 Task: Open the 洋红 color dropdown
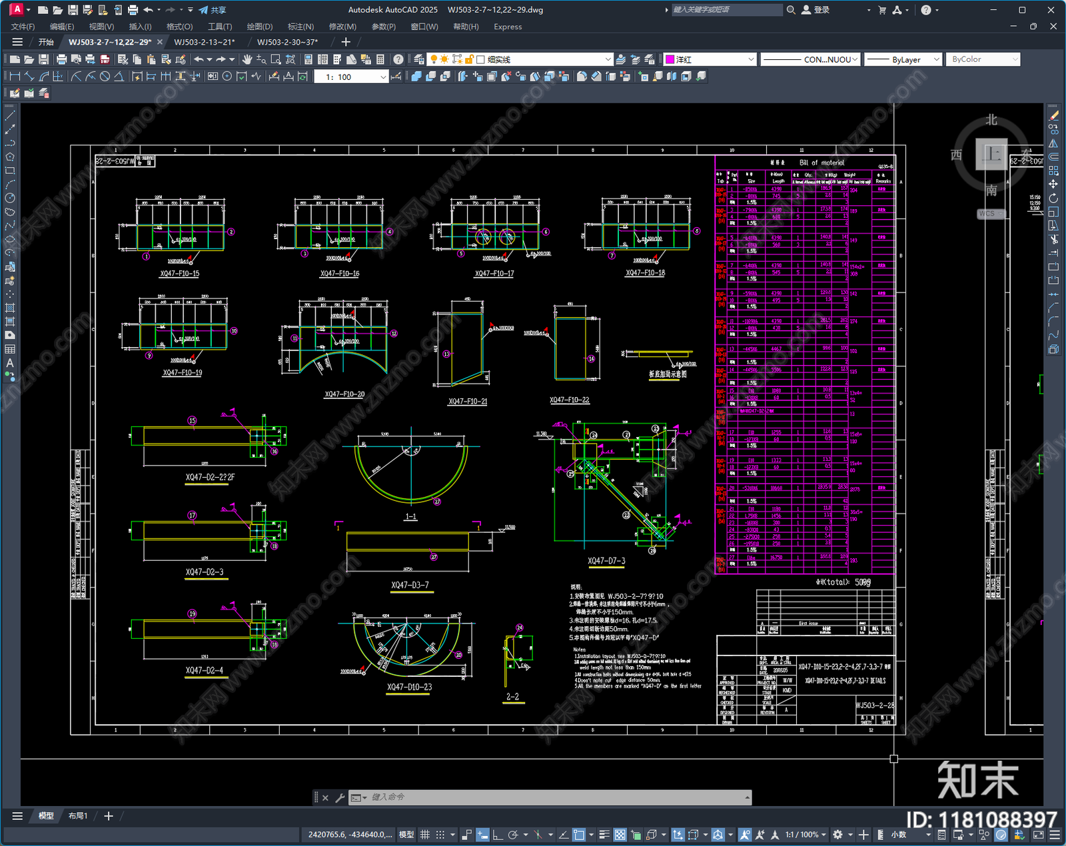pyautogui.click(x=751, y=59)
